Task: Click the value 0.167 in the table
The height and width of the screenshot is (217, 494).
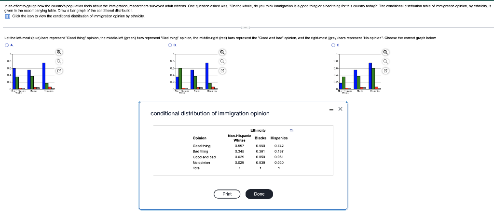Action: 279,151
